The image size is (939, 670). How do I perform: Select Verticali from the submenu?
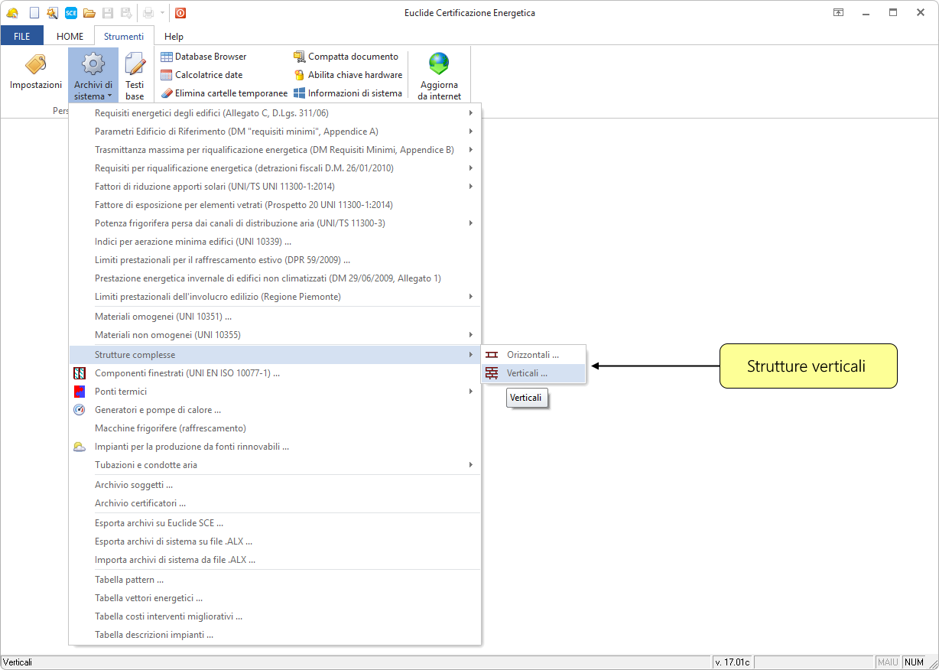(527, 373)
